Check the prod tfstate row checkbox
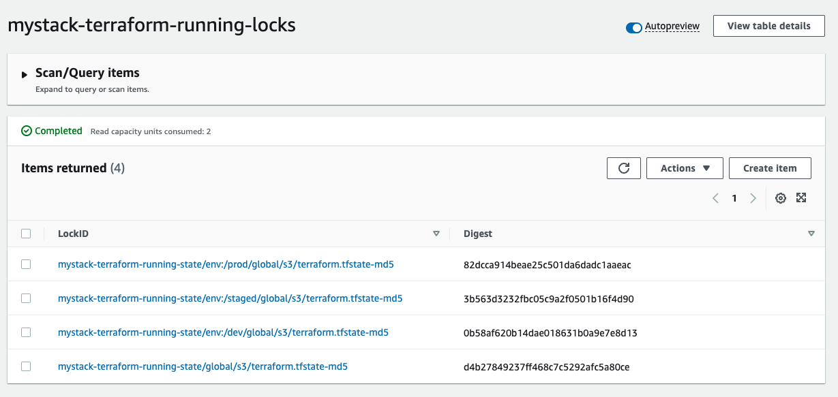Screen dimensions: 838x397 26,264
